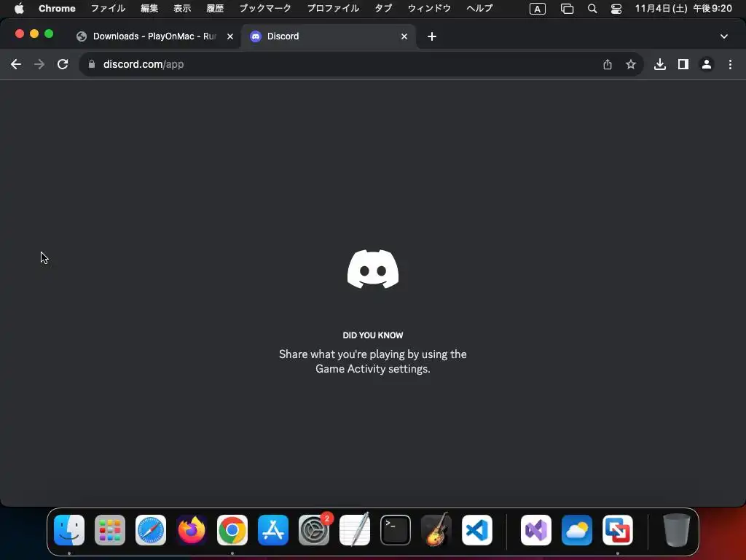Open Launchpad from the Dock

click(110, 530)
